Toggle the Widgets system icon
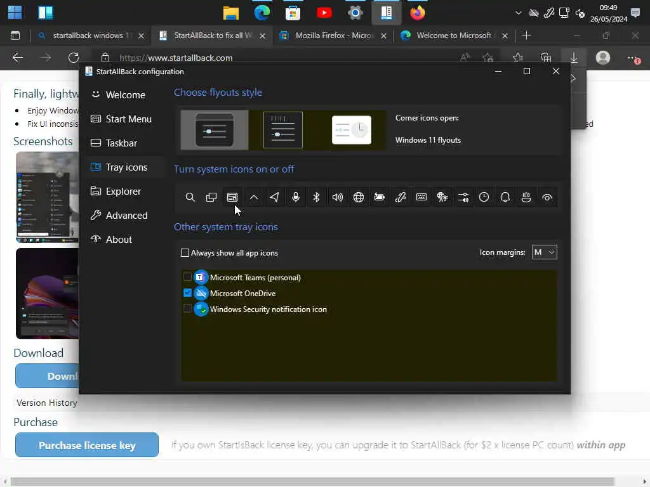 (x=232, y=197)
